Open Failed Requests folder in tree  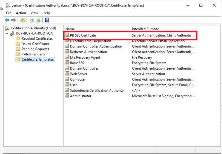coord(33,54)
